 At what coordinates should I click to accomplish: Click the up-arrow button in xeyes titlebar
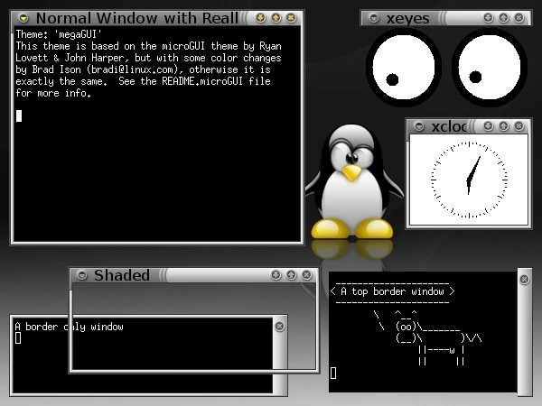(x=504, y=18)
